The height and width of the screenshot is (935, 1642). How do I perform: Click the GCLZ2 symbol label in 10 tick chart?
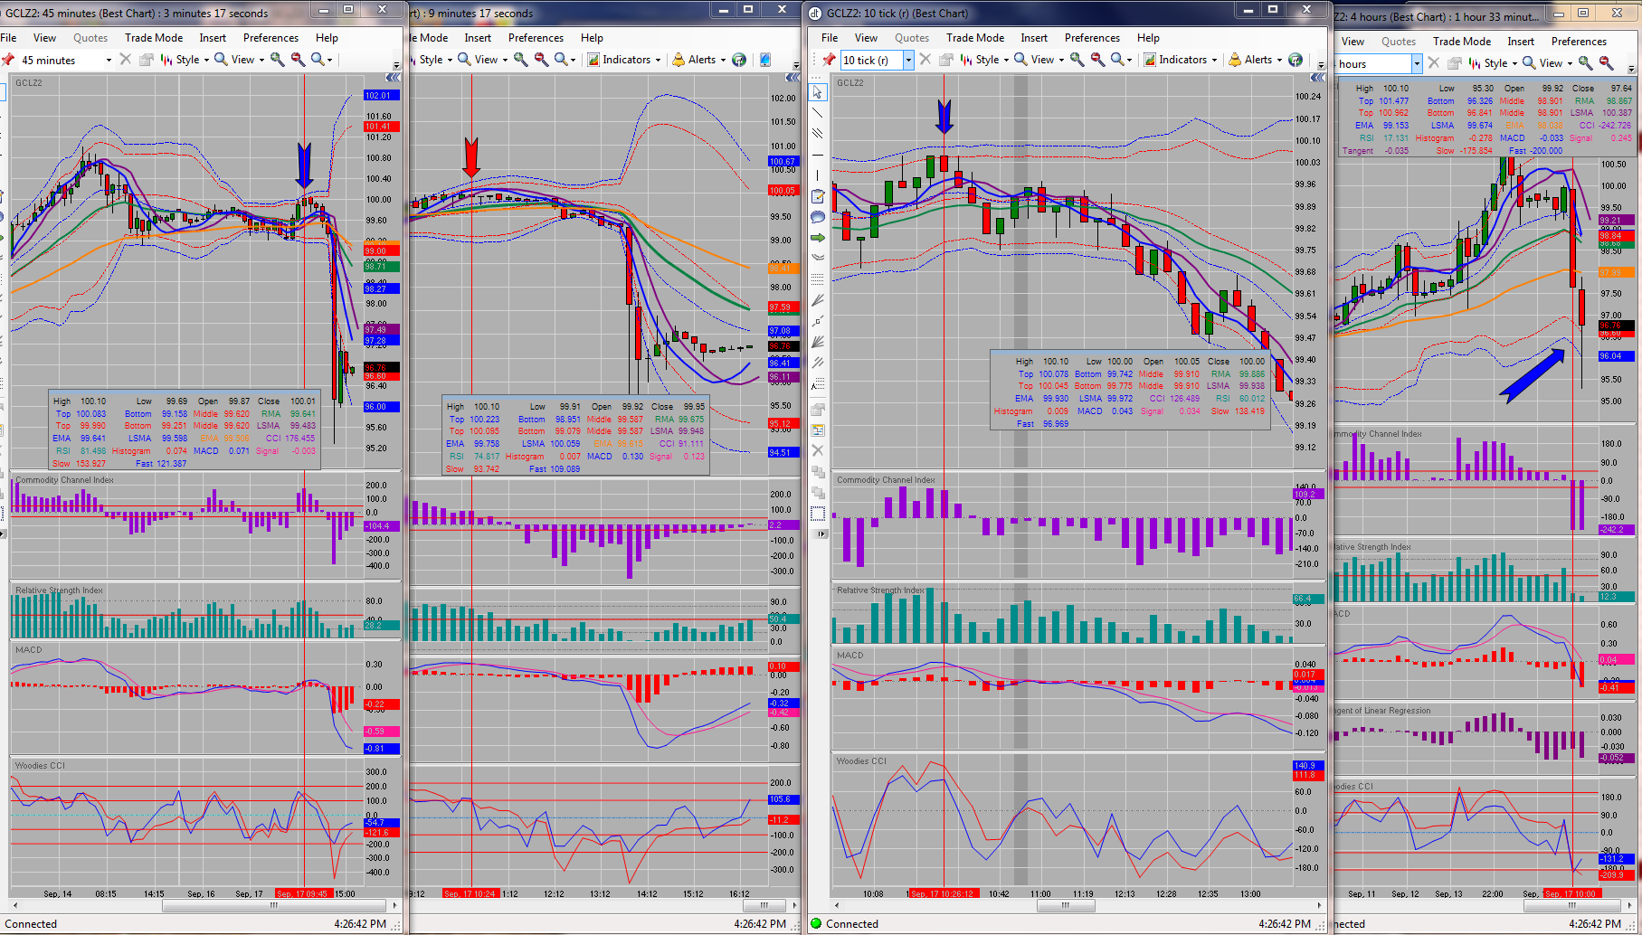point(849,82)
